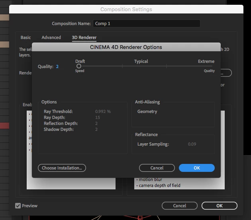The height and width of the screenshot is (220, 251).
Task: Click the motion blur list text
Action: (x=151, y=179)
